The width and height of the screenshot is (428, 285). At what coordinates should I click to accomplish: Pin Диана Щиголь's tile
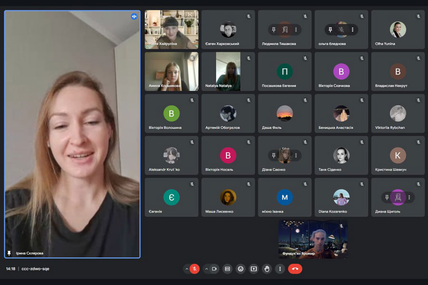387,197
